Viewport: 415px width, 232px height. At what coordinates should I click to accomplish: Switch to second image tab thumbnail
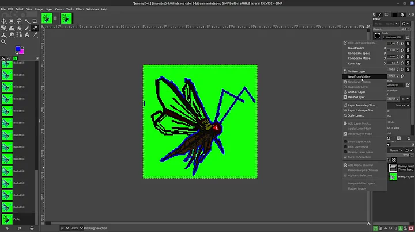pyautogui.click(x=66, y=18)
